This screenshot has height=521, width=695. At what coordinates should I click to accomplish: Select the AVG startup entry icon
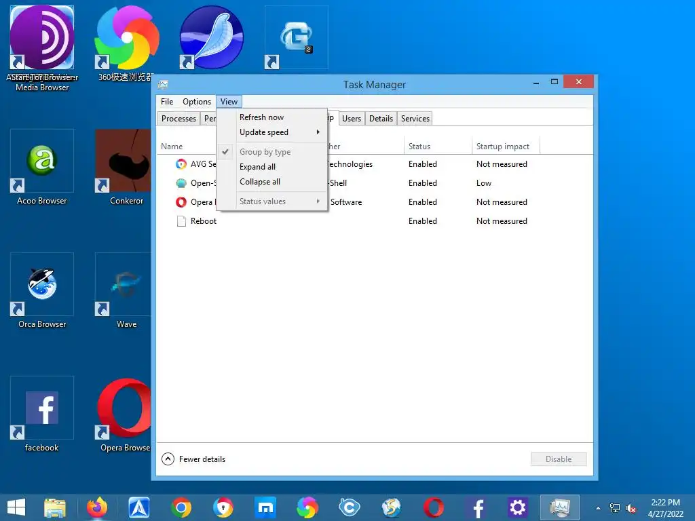tap(181, 164)
